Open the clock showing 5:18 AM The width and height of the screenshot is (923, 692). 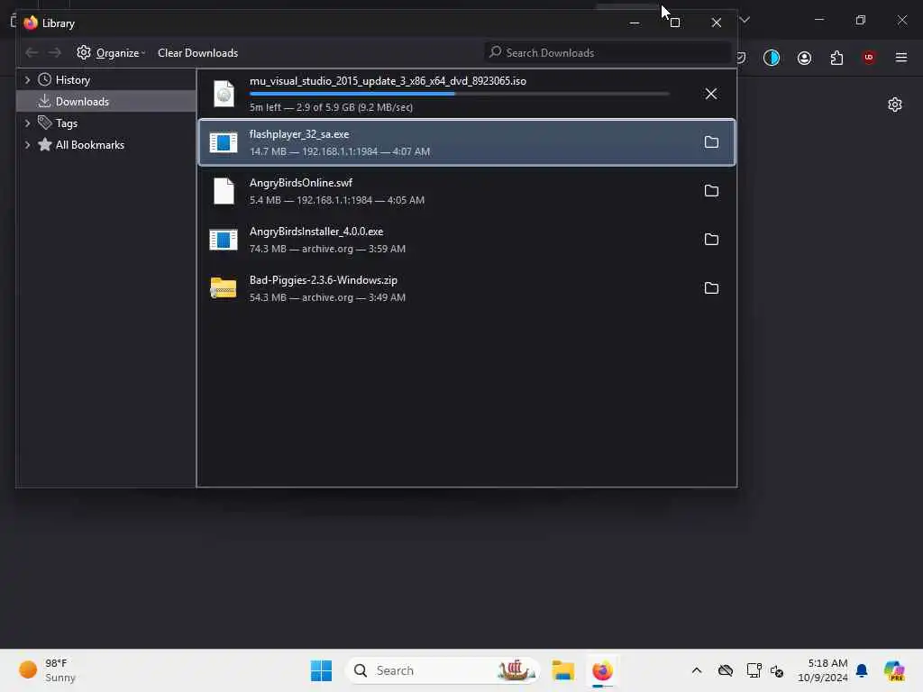point(822,670)
